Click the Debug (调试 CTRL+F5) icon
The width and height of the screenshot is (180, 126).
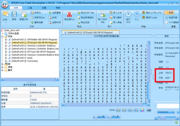(144, 13)
